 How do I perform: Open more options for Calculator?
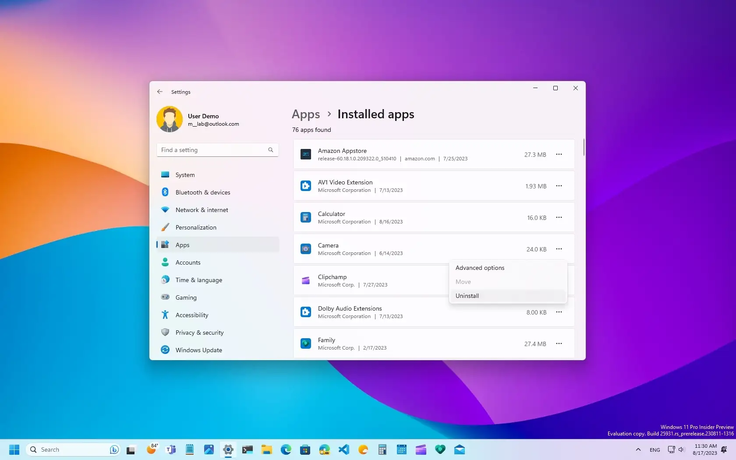559,217
